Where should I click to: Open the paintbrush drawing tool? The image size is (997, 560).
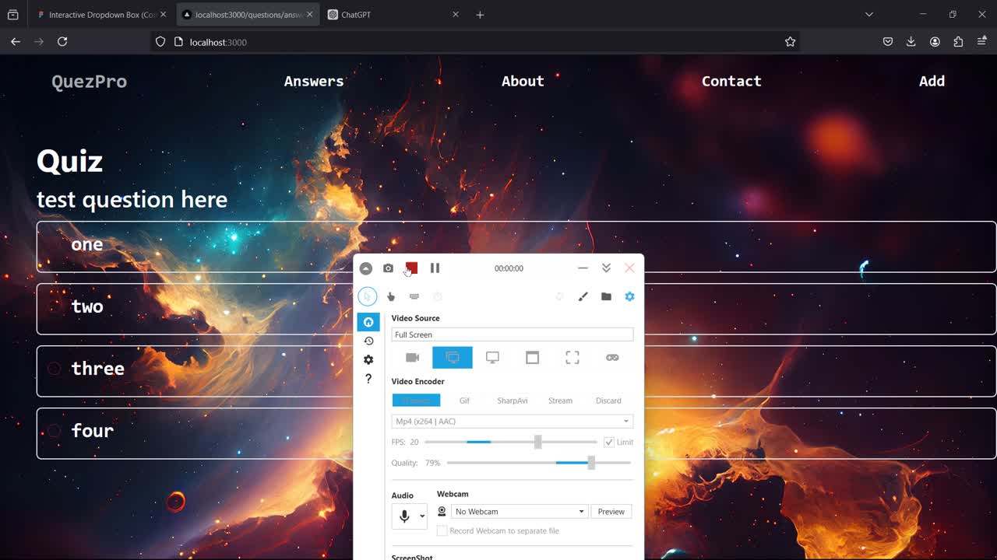tap(583, 296)
